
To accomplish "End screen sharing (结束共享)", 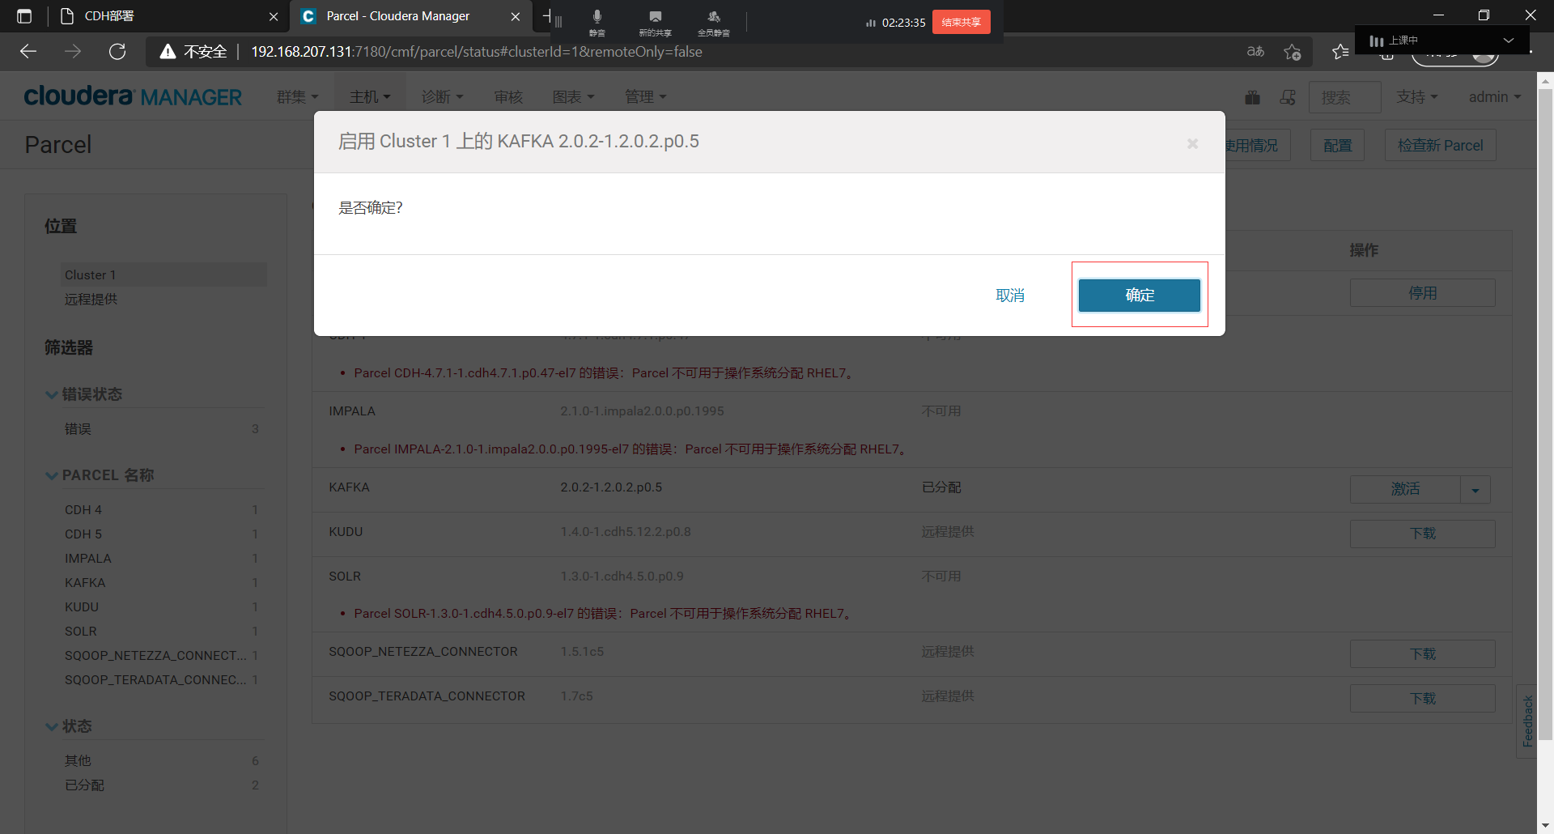I will tap(961, 22).
